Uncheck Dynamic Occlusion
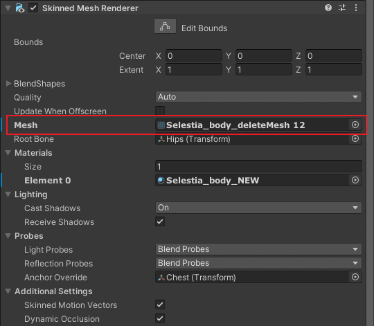The image size is (374, 326). click(160, 318)
